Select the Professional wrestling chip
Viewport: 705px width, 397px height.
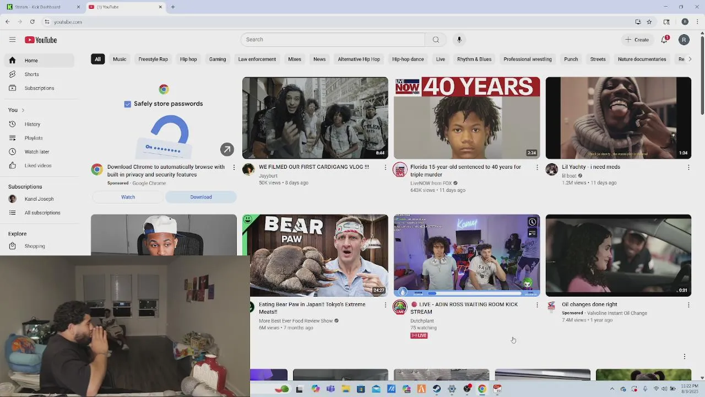coord(528,59)
